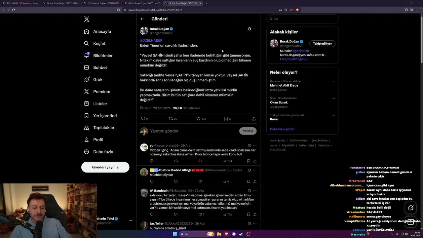The image size is (423, 238).
Task: Open Premium in the sidebar
Action: [97, 92]
